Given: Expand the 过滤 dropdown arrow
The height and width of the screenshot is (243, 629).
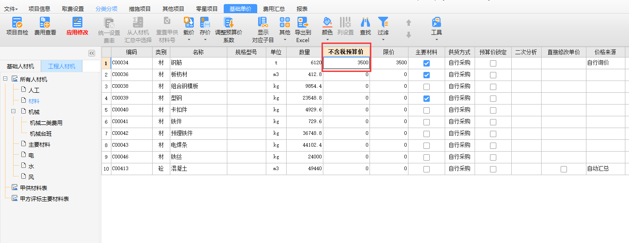Looking at the screenshot, I should click(x=384, y=39).
